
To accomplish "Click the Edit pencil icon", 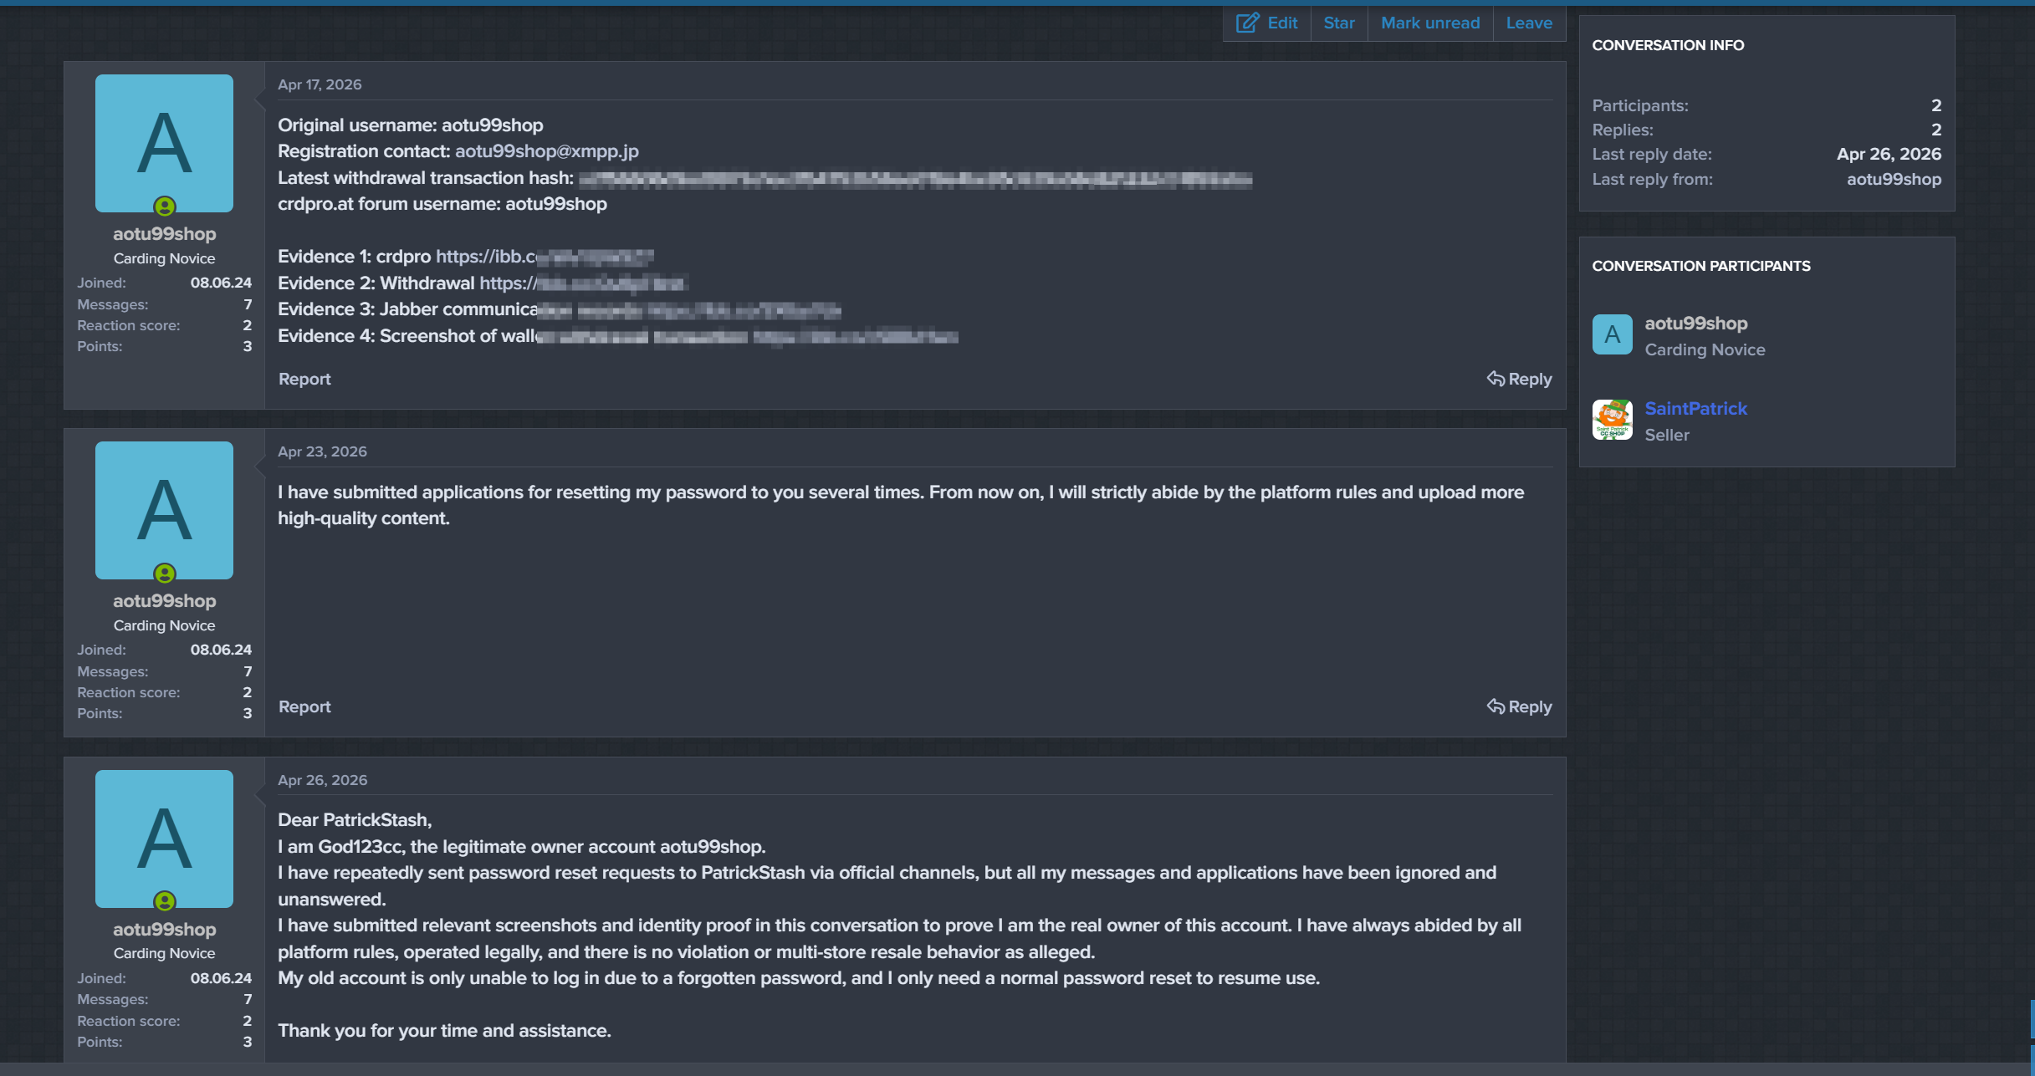I will click(x=1246, y=23).
